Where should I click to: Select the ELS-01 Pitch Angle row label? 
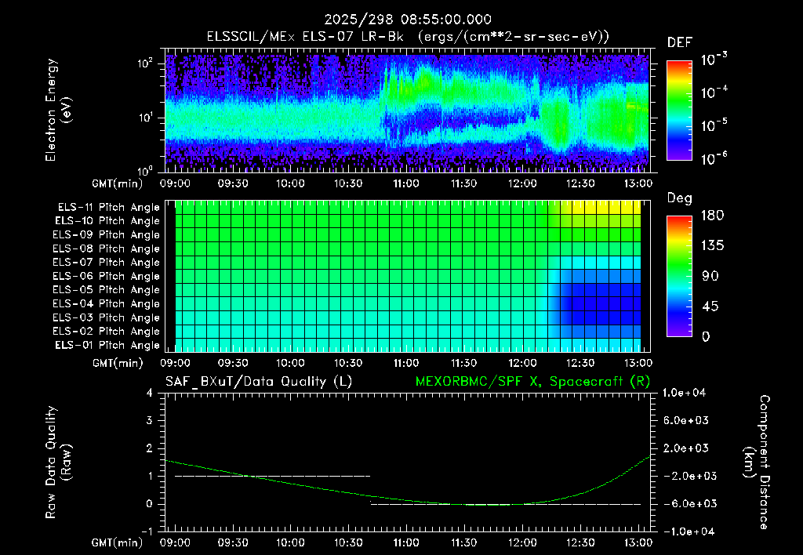tap(107, 346)
